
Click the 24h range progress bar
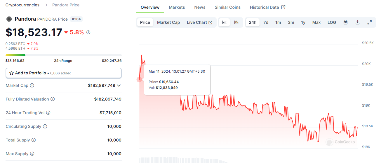(64, 55)
